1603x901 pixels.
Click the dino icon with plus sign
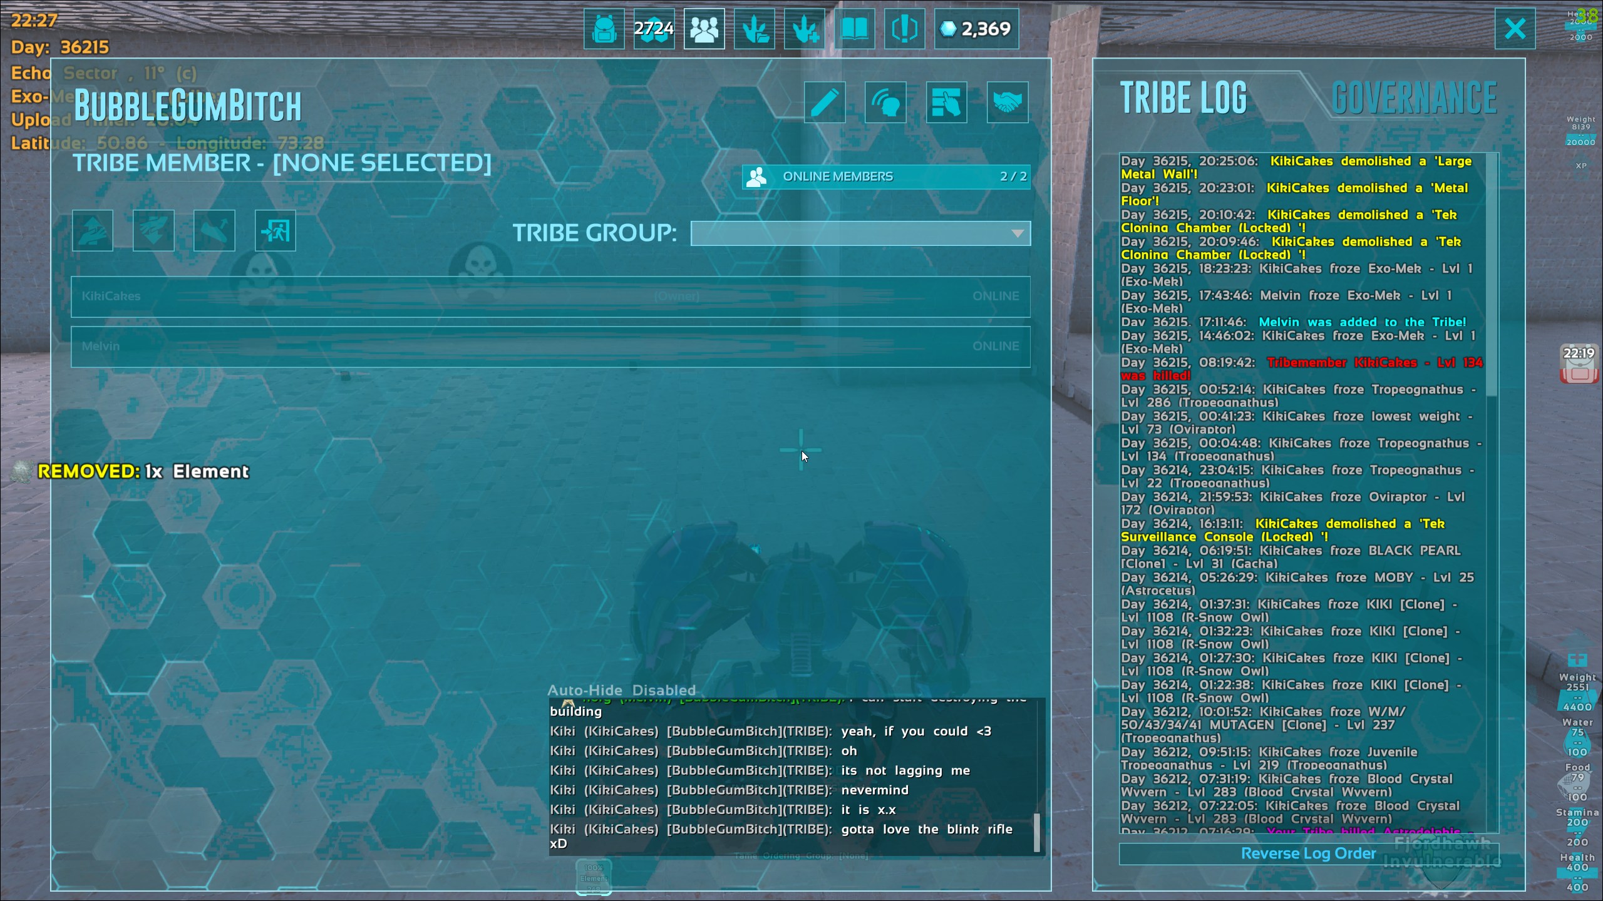point(804,29)
